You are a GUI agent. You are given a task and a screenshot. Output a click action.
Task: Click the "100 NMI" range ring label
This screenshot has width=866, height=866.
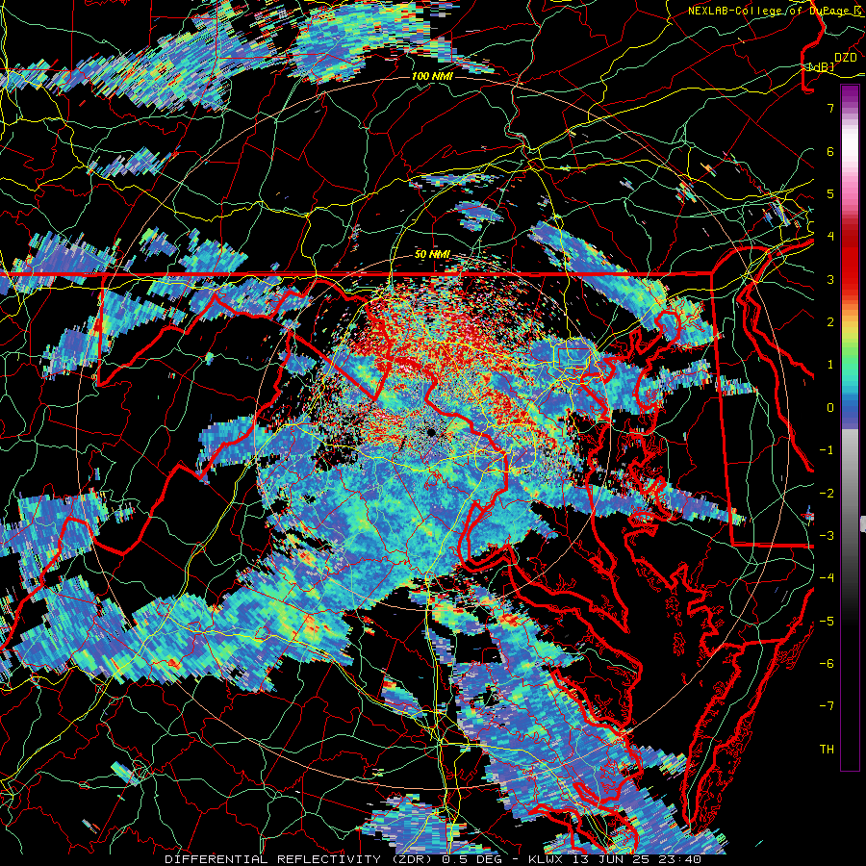432,76
